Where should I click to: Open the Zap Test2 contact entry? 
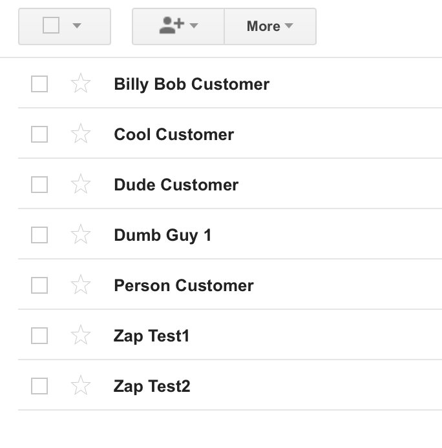coord(152,386)
